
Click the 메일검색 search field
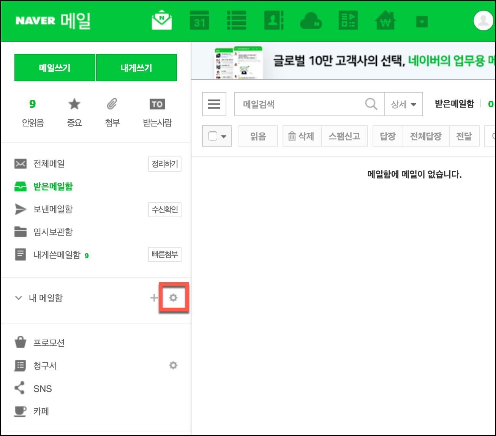coord(300,104)
